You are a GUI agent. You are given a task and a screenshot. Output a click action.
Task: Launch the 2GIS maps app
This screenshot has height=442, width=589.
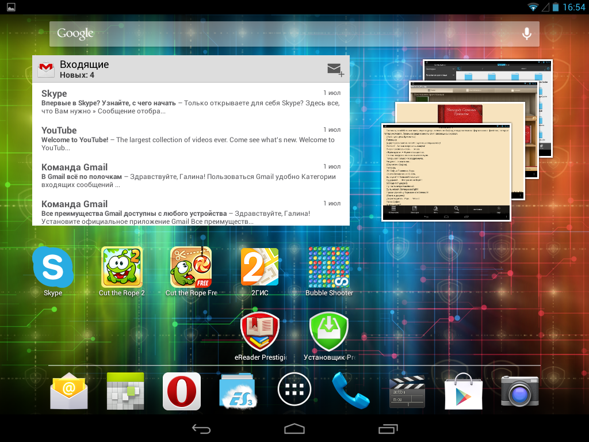[x=260, y=268]
